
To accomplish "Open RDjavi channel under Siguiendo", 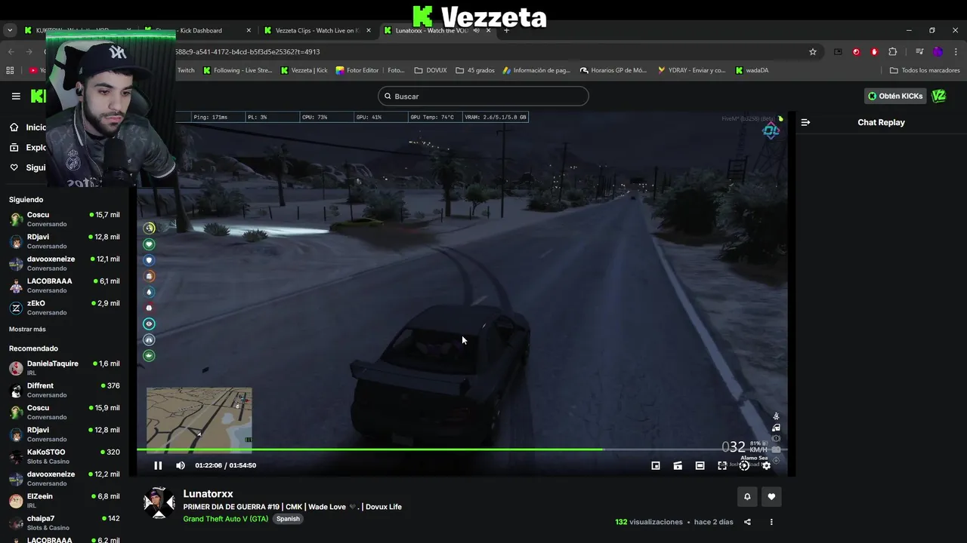I will click(64, 241).
